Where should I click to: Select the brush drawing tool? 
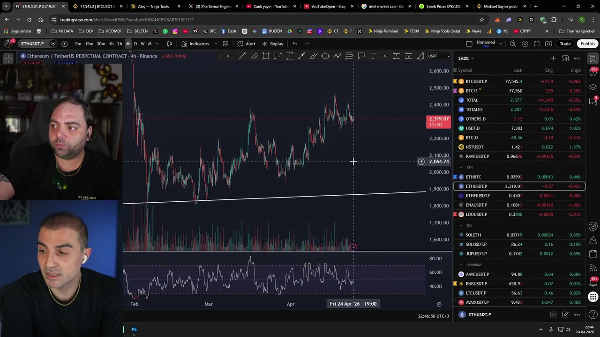314,56
